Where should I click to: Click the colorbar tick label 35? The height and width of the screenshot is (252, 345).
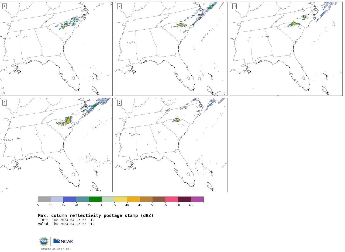pos(114,205)
